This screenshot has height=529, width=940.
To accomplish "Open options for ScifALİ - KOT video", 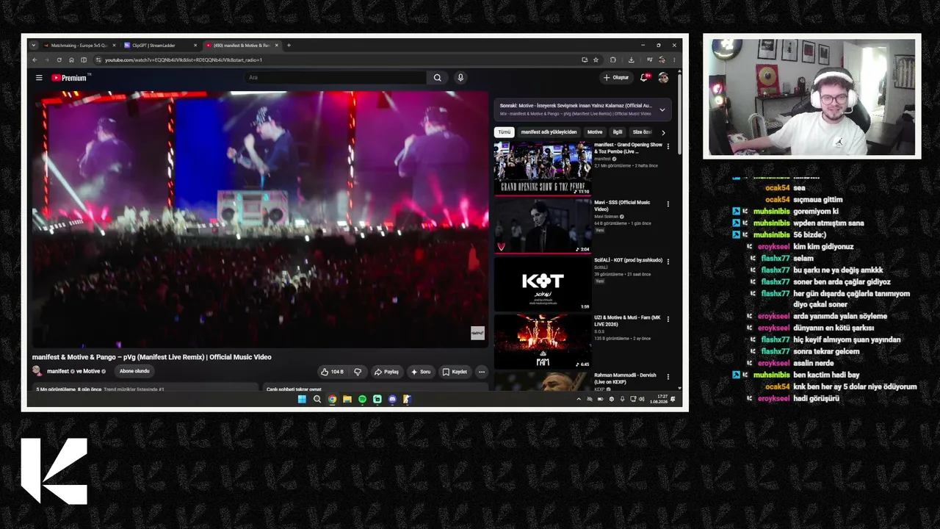I will 668,262.
